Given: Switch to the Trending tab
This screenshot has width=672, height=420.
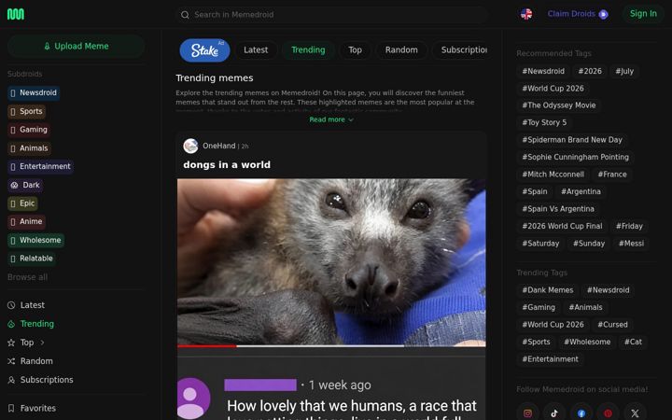Looking at the screenshot, I should click(x=308, y=50).
